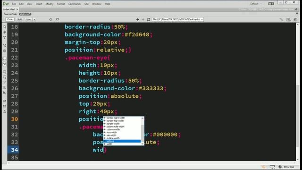Click the orange status icon in the status bar
The image size is (302, 170).
[x=264, y=167]
